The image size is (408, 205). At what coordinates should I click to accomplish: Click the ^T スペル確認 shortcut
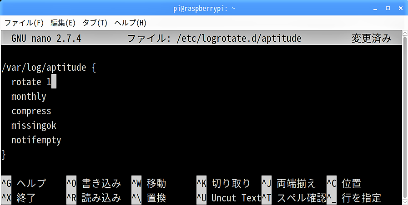click(x=294, y=198)
